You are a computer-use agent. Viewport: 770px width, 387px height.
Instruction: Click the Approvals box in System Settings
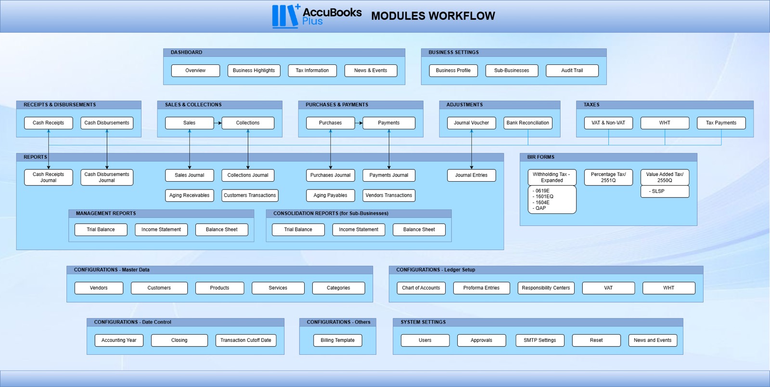pyautogui.click(x=482, y=340)
